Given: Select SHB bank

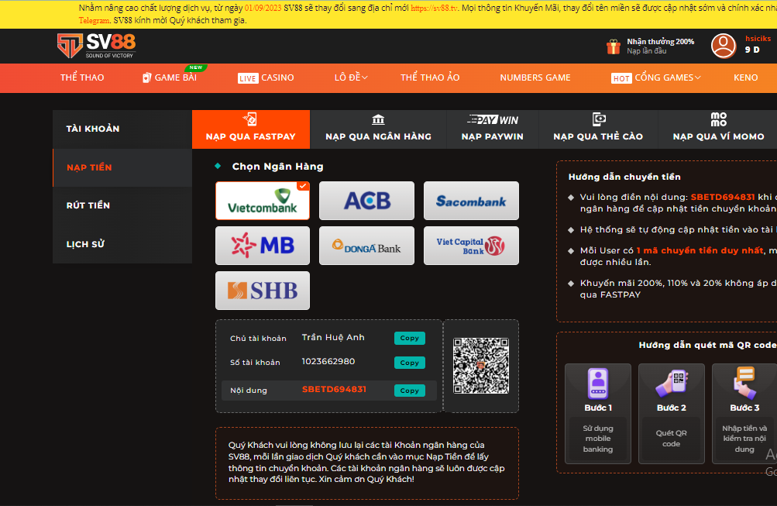Looking at the screenshot, I should [x=263, y=291].
